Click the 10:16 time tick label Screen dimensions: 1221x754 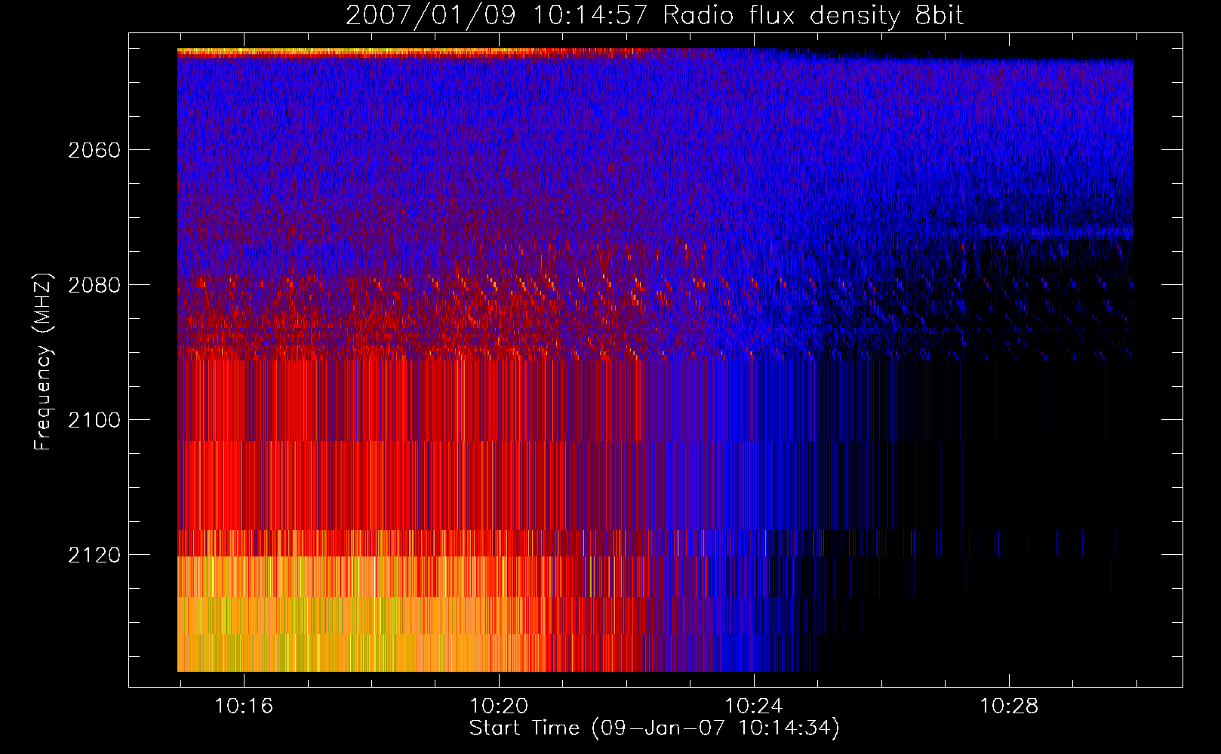(244, 706)
